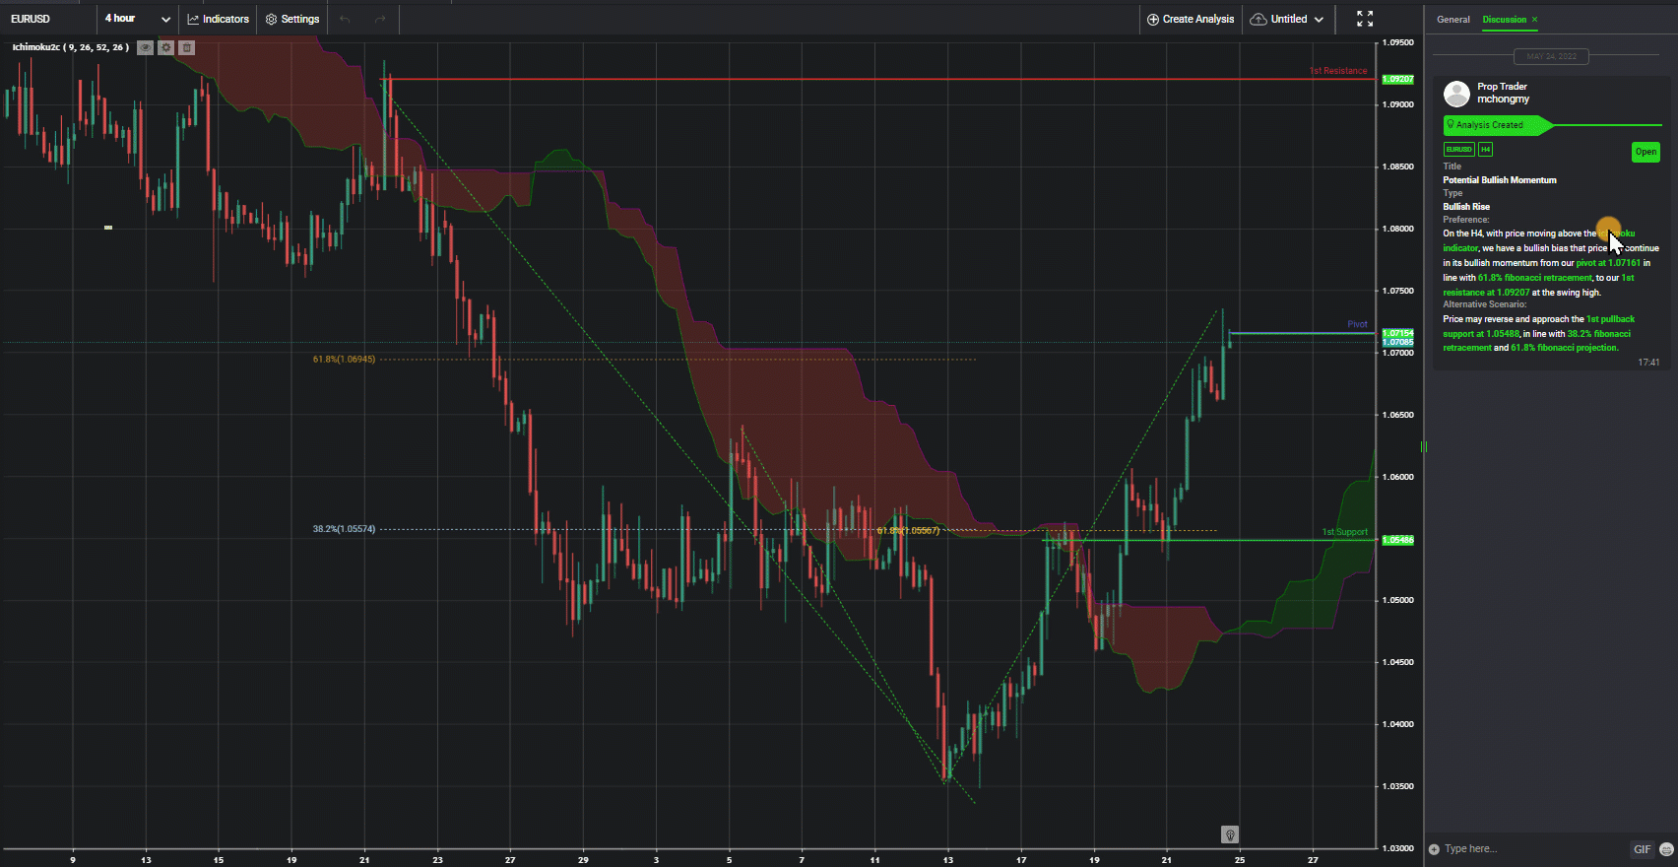Select the Discussion tab
The image size is (1678, 867).
[1504, 20]
